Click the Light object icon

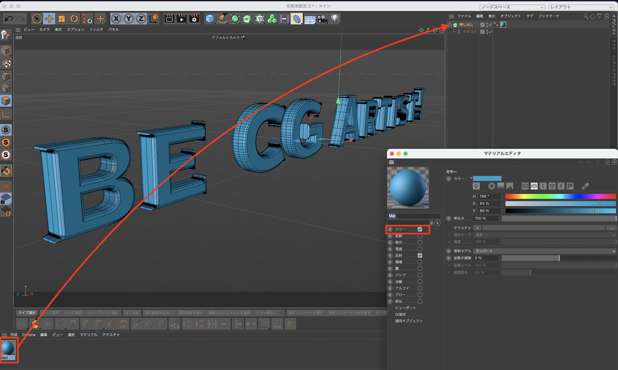(x=335, y=19)
